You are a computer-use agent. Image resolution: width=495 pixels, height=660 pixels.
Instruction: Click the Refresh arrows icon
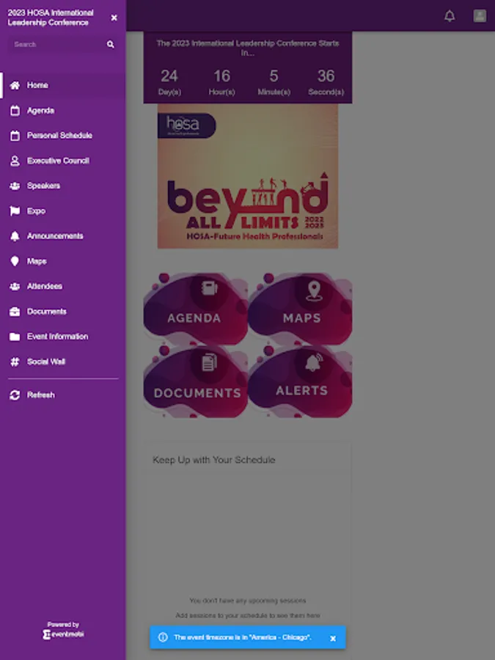[x=15, y=395]
